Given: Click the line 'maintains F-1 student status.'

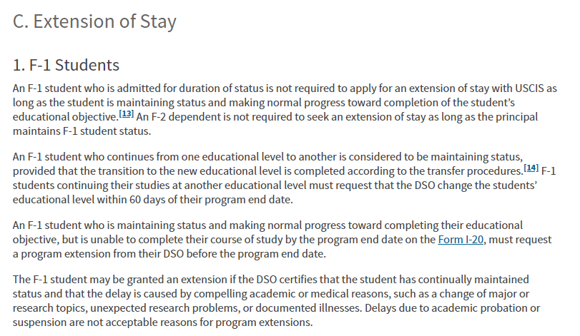Looking at the screenshot, I should click(82, 131).
